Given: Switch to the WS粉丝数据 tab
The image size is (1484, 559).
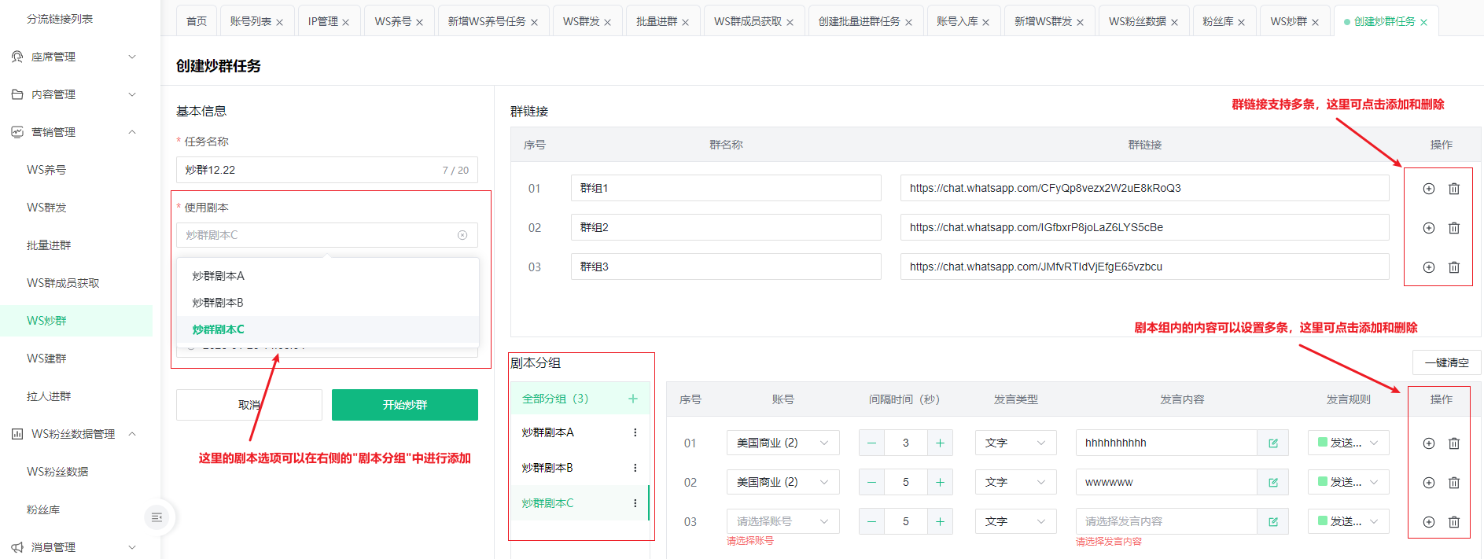Looking at the screenshot, I should [1136, 21].
